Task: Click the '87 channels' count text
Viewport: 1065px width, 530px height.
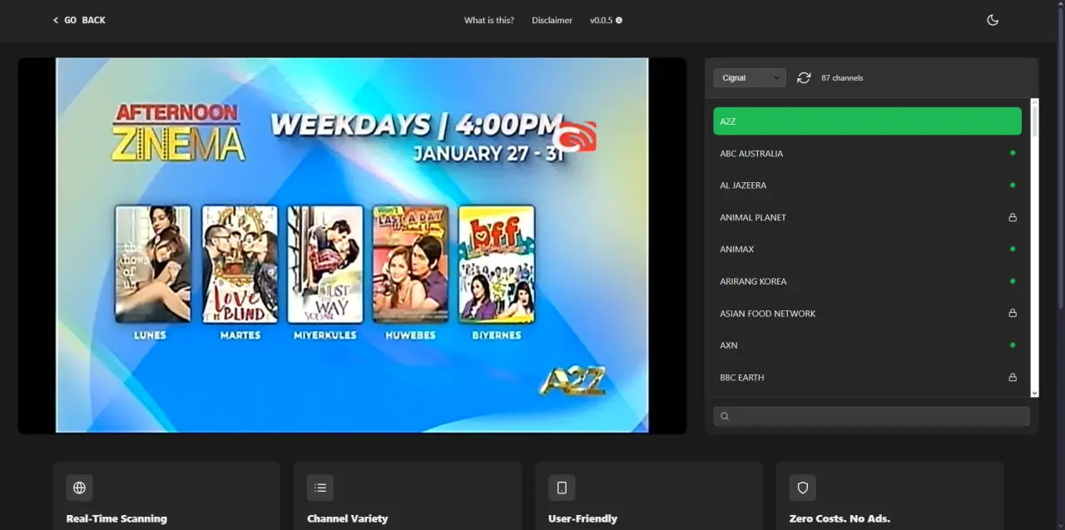Action: pos(842,77)
